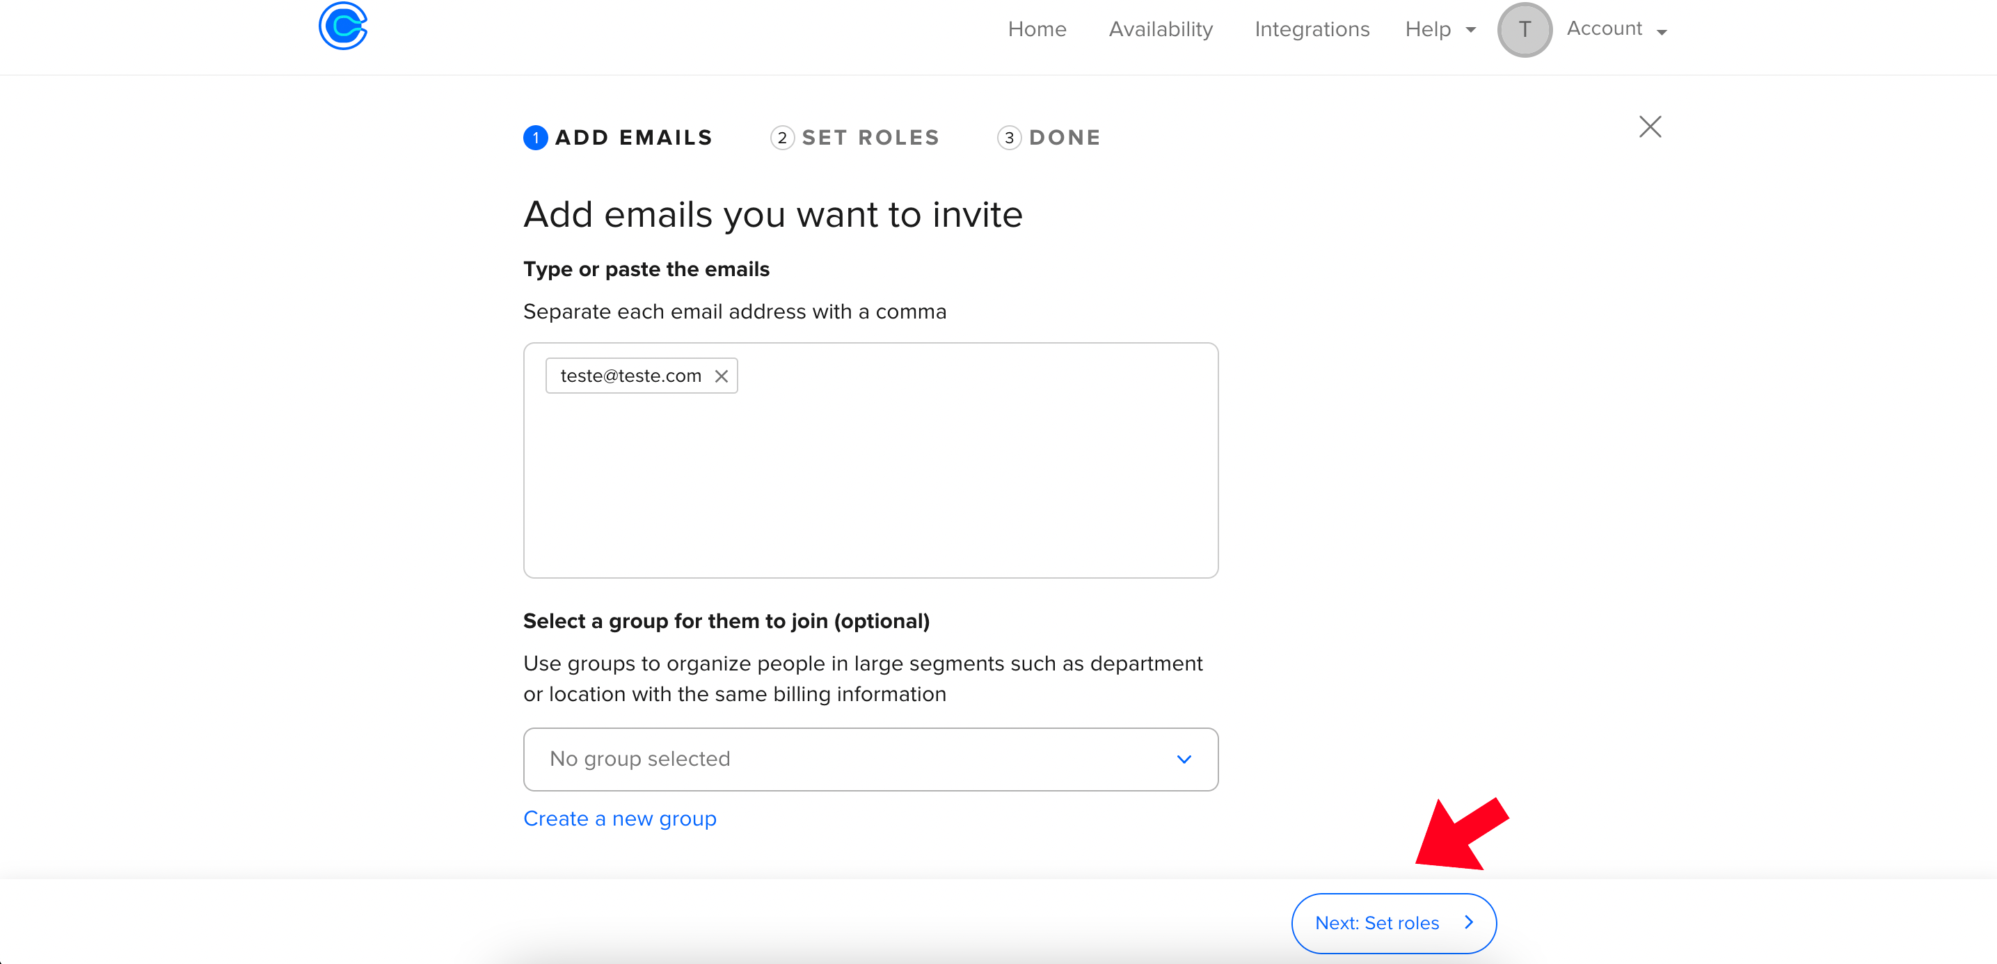Click the T user avatar

[x=1523, y=29]
